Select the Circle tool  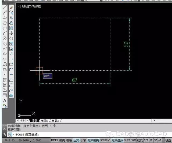click(x=5, y=38)
